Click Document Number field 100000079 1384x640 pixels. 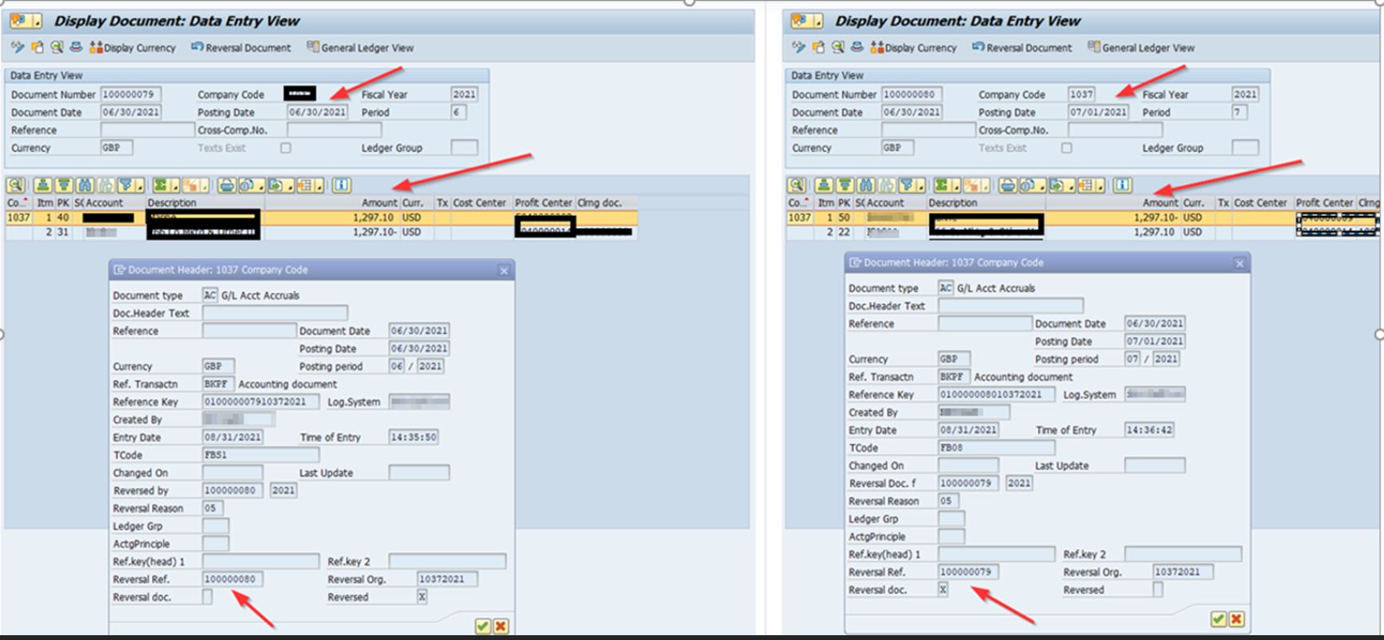pos(130,94)
